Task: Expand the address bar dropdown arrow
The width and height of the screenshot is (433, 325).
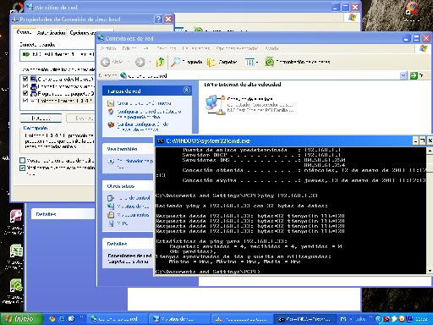Action: coord(403,75)
